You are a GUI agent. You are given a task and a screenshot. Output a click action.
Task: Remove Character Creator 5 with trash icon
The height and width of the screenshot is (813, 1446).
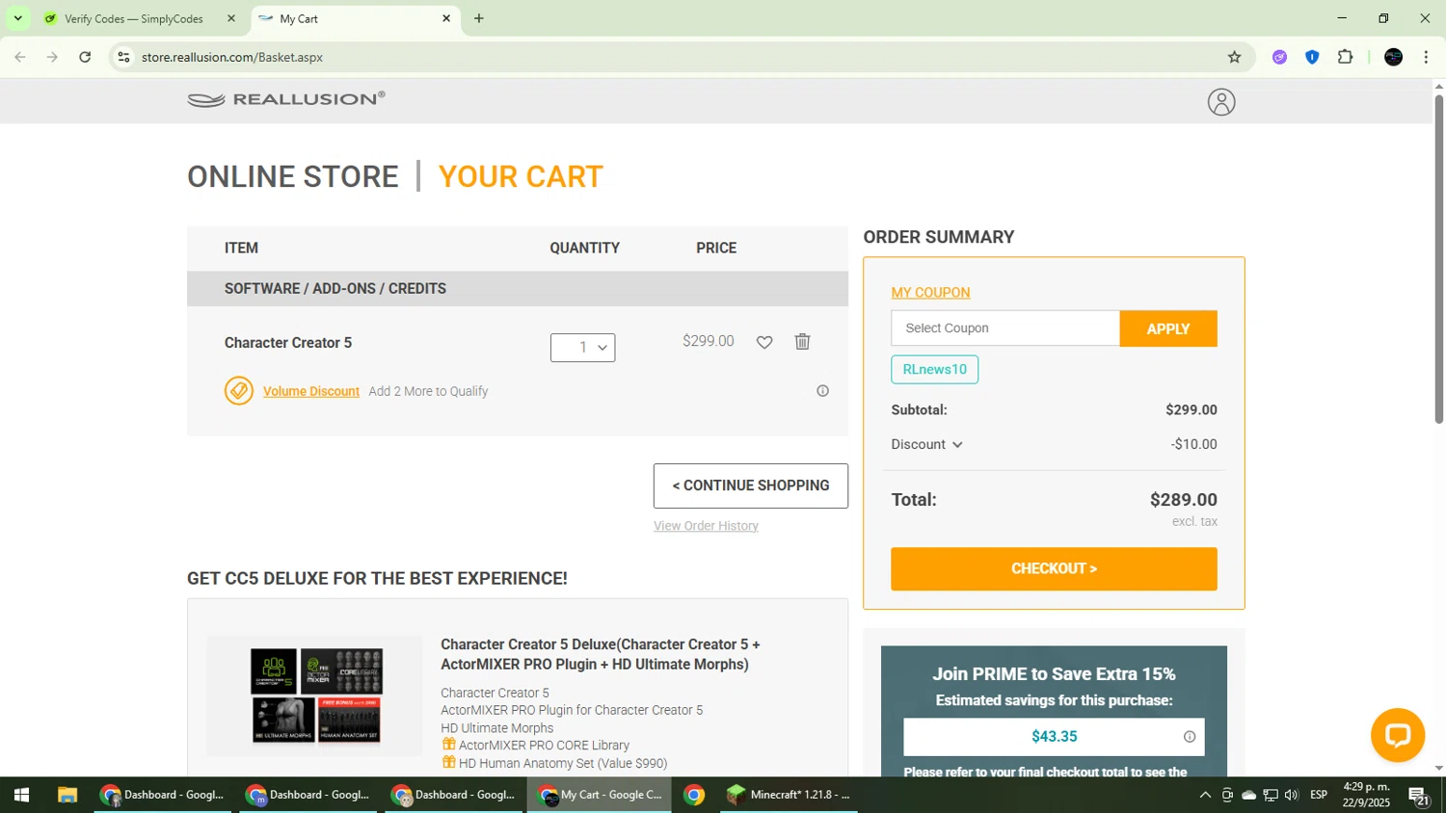802,341
